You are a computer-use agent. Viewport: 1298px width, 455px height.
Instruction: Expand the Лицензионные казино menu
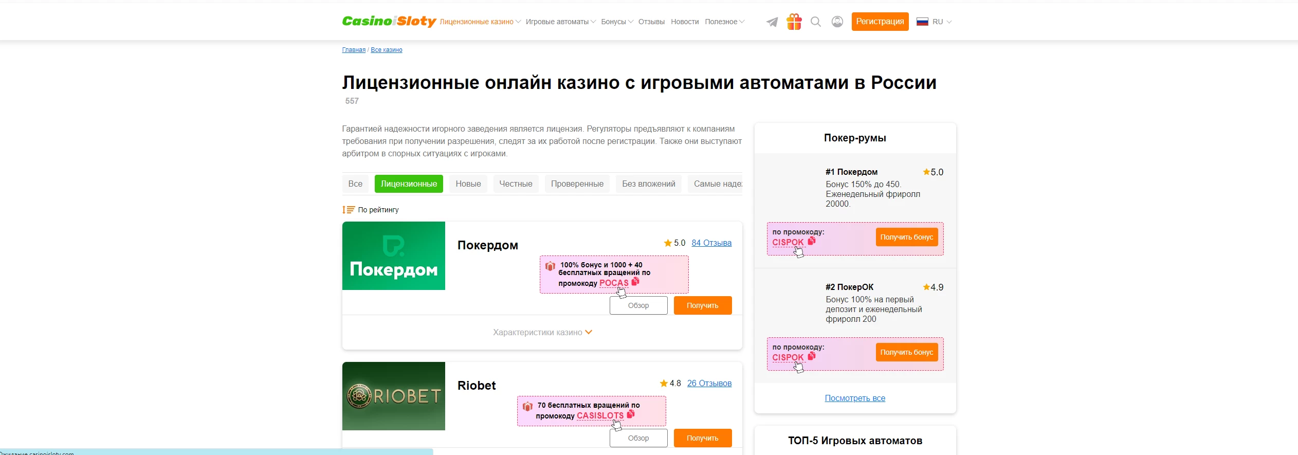pyautogui.click(x=480, y=22)
